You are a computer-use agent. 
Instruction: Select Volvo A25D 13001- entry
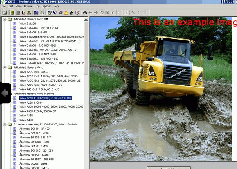pos(31,102)
